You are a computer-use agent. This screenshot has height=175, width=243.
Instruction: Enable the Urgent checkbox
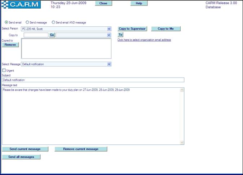coord(4,70)
